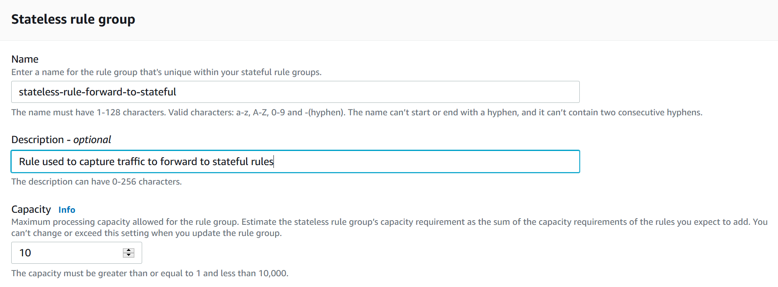Image resolution: width=778 pixels, height=287 pixels.
Task: Open the Info link beside Capacity
Action: [66, 210]
